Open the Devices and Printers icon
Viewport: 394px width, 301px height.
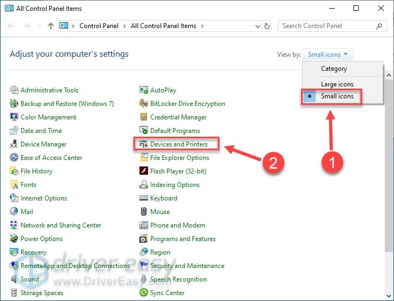point(144,144)
